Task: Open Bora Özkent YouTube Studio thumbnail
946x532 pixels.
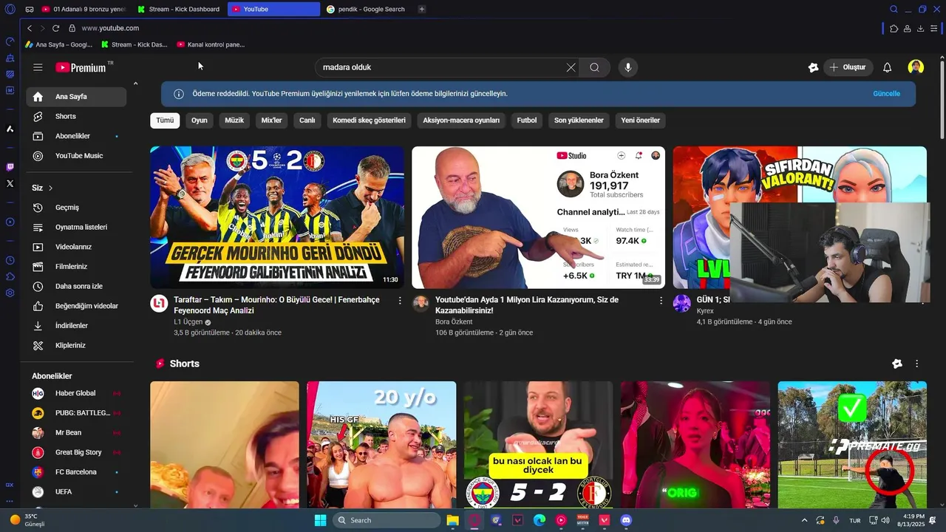Action: 538,217
